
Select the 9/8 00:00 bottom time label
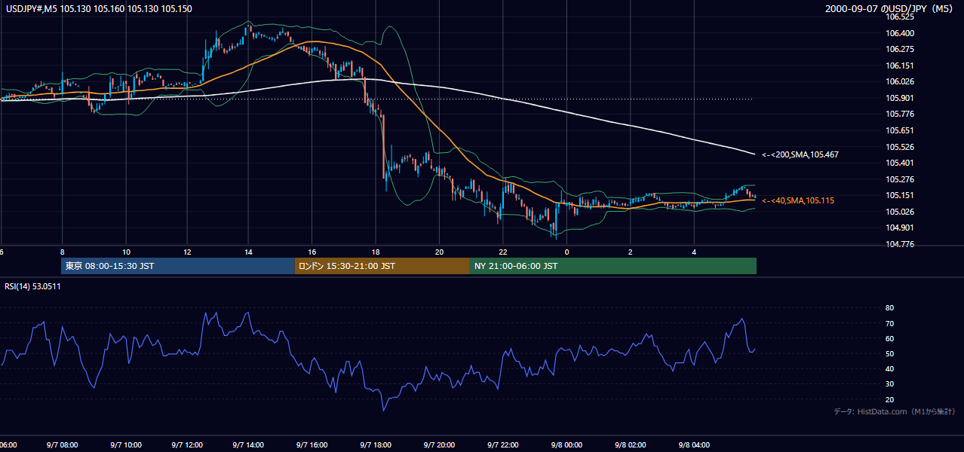coord(566,445)
